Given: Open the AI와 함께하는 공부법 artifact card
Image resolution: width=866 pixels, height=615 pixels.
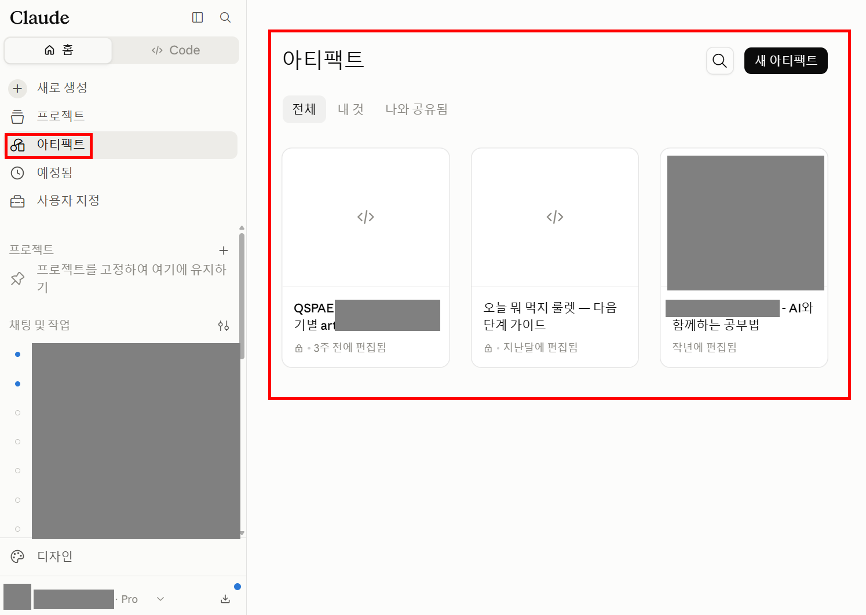Looking at the screenshot, I should pyautogui.click(x=744, y=257).
